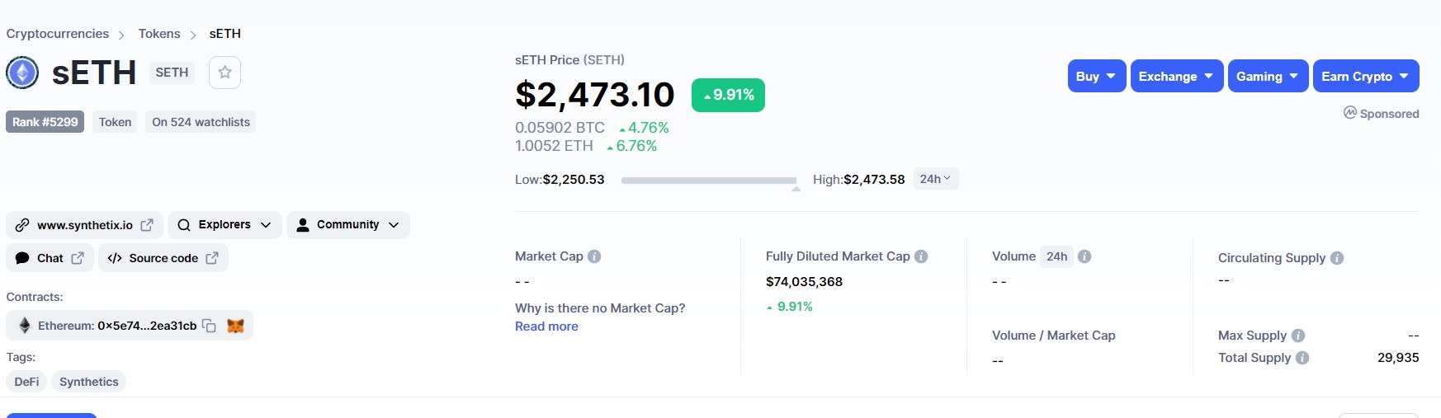The height and width of the screenshot is (418, 1441).
Task: Add token to MetaMask via fox icon
Action: pyautogui.click(x=235, y=326)
